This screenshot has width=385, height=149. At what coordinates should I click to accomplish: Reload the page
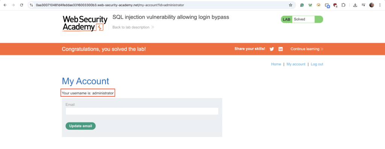pos(21,5)
